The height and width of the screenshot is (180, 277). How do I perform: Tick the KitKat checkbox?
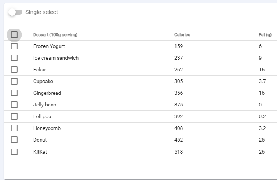click(x=14, y=151)
